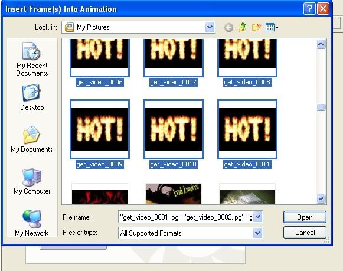Click the scrollbar down arrow
Image resolution: width=343 pixels, height=271 pixels.
click(321, 198)
